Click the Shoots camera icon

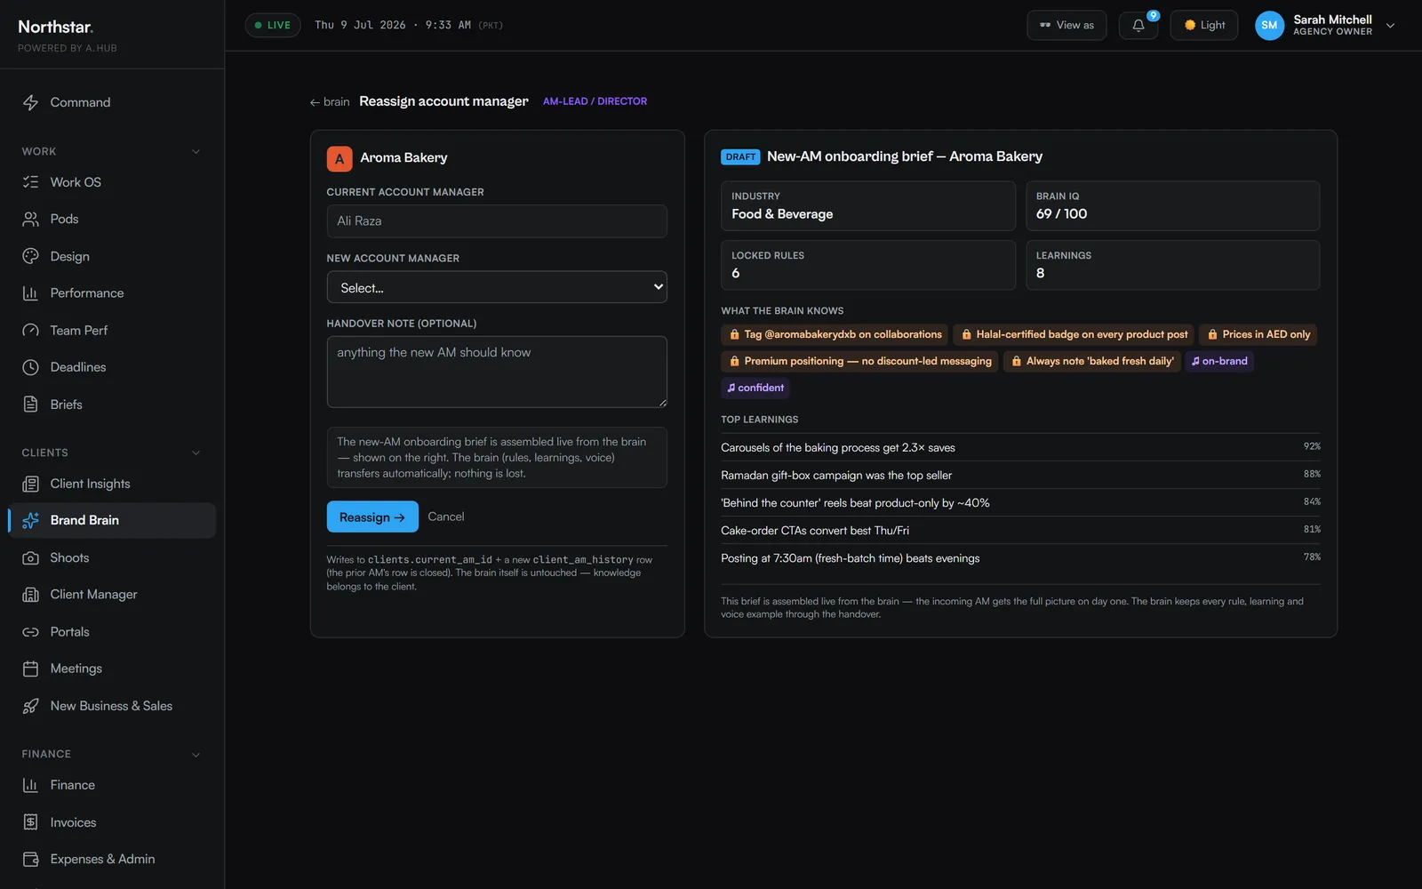click(x=30, y=557)
